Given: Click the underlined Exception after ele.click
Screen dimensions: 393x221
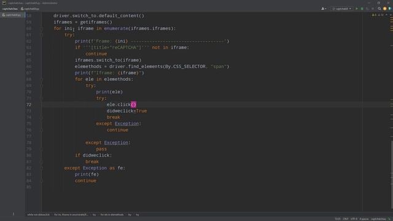Looking at the screenshot, I should (x=126, y=123).
